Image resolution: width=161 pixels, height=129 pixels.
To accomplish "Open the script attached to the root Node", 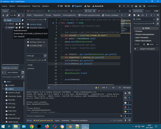I will 23,20.
